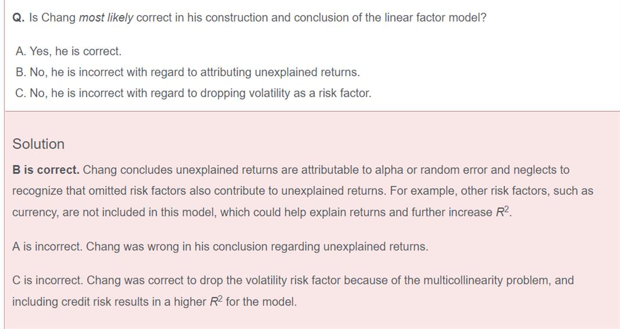
Task: Click R² in the final solution line
Action: point(216,302)
